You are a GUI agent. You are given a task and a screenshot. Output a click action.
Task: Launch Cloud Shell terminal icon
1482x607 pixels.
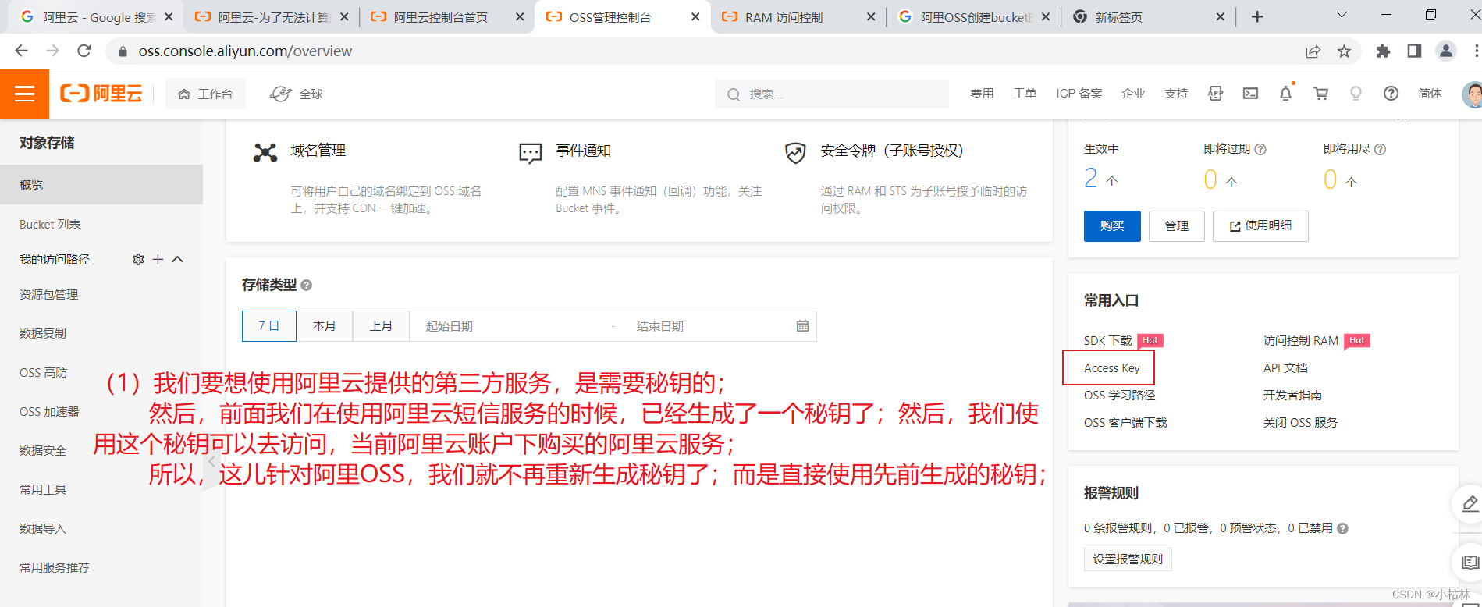(x=1250, y=94)
